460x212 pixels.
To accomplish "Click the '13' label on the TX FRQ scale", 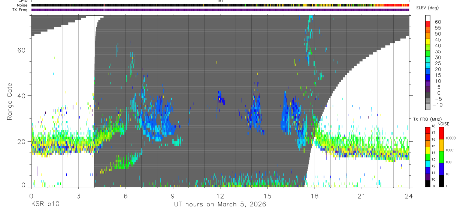I will [x=434, y=160].
